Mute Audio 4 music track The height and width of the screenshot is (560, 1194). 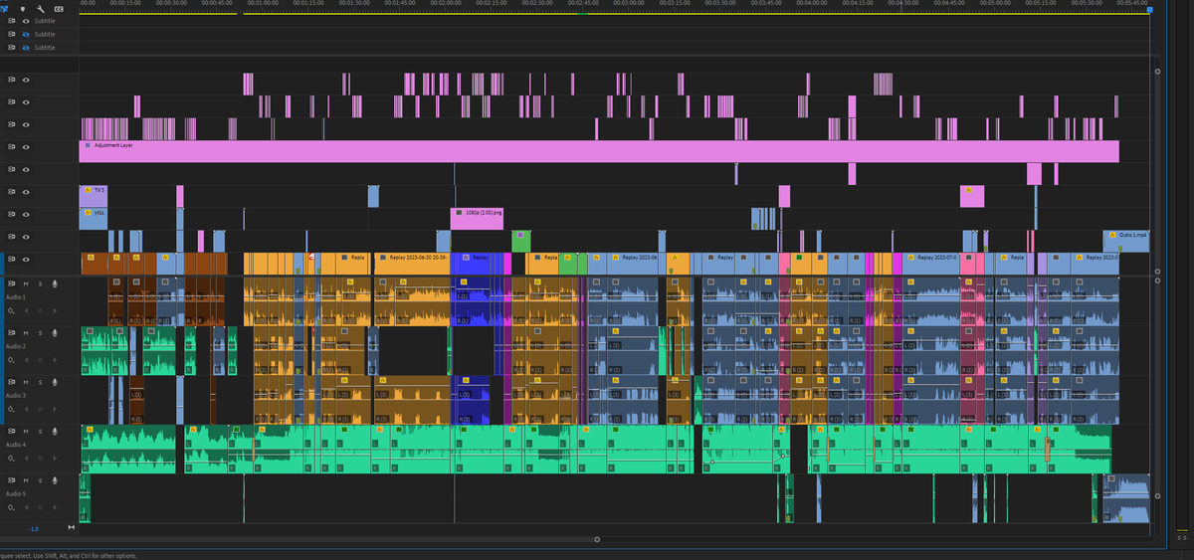(27, 431)
